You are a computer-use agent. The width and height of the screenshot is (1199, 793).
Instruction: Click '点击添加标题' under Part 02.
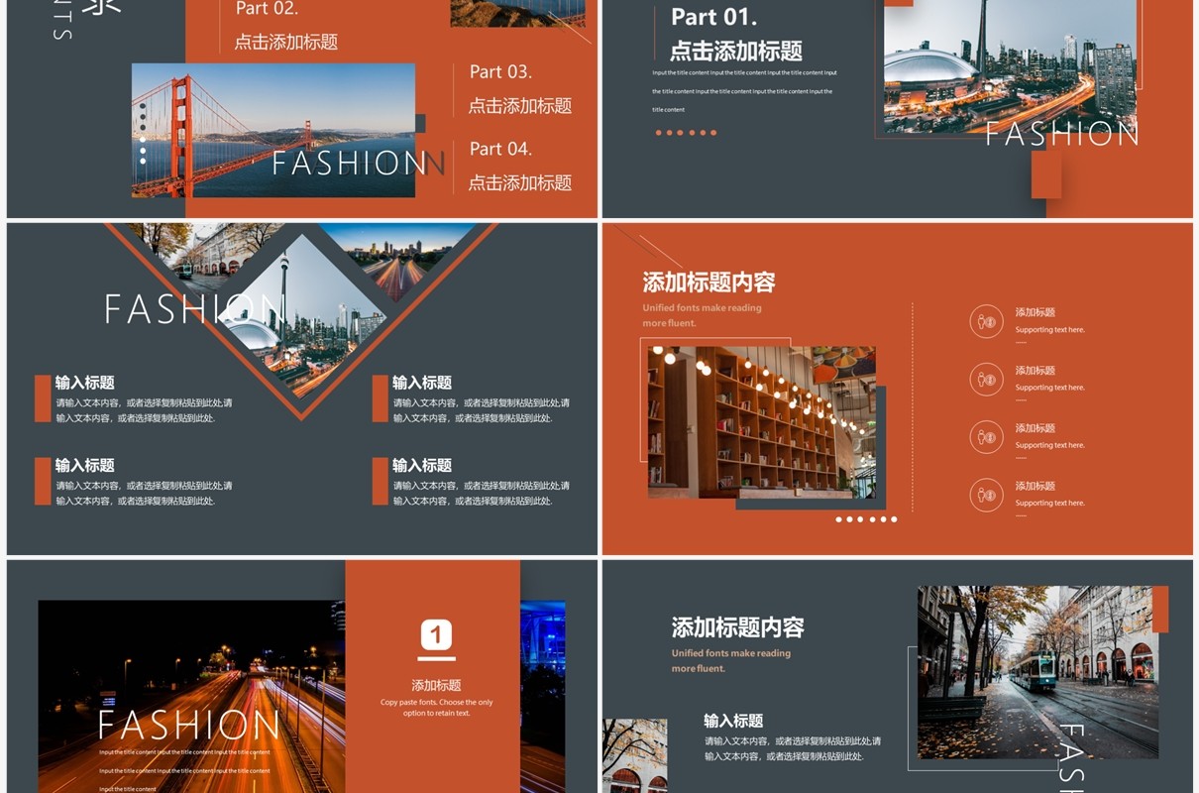tap(286, 42)
